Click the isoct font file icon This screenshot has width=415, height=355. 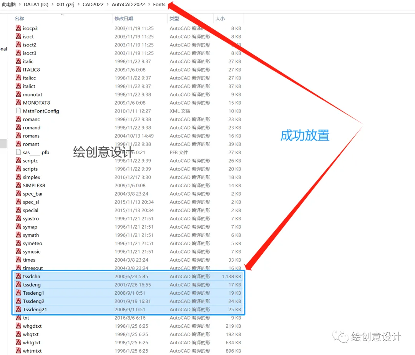pos(18,36)
